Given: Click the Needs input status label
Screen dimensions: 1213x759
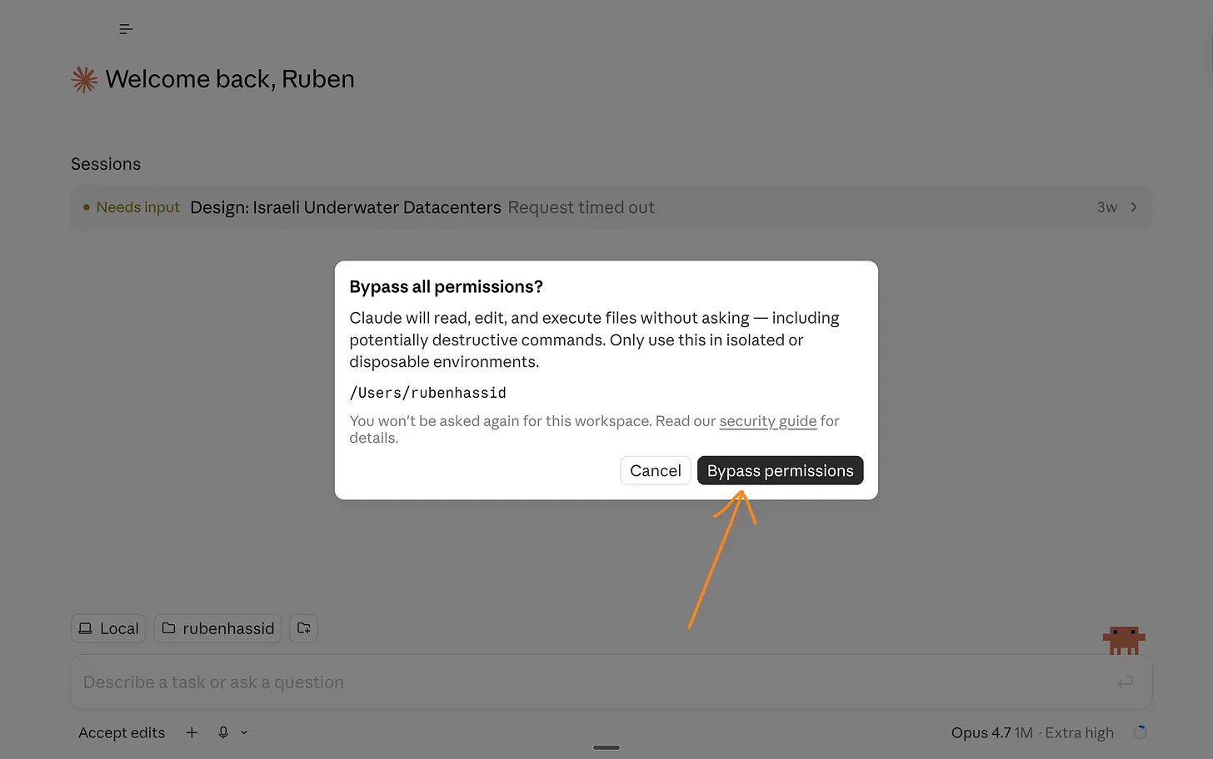Looking at the screenshot, I should tap(137, 207).
